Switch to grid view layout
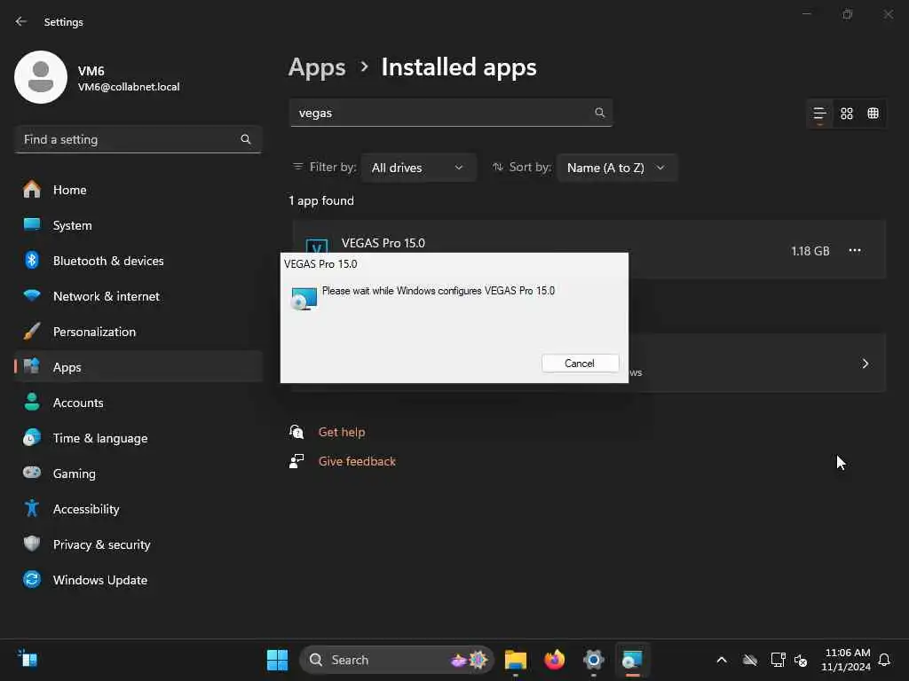Image resolution: width=909 pixels, height=681 pixels. [846, 113]
